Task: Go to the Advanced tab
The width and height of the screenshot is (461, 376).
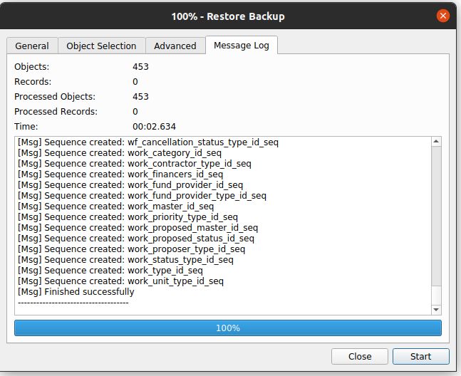Action: [x=175, y=46]
